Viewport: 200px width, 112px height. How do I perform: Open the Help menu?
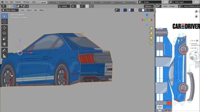click(x=34, y=2)
